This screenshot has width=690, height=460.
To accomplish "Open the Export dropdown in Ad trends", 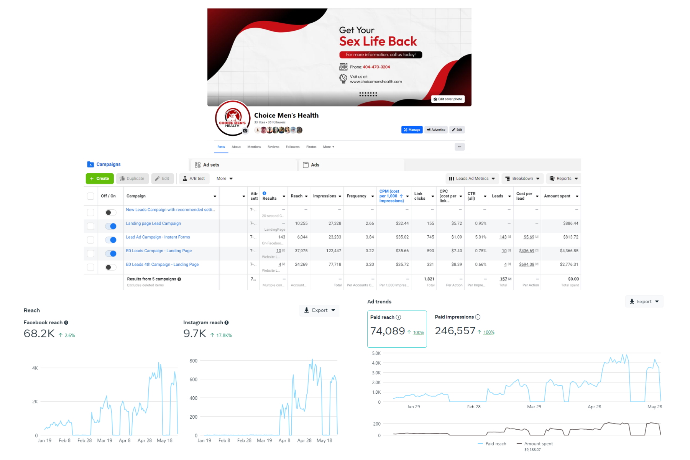I will coord(644,302).
